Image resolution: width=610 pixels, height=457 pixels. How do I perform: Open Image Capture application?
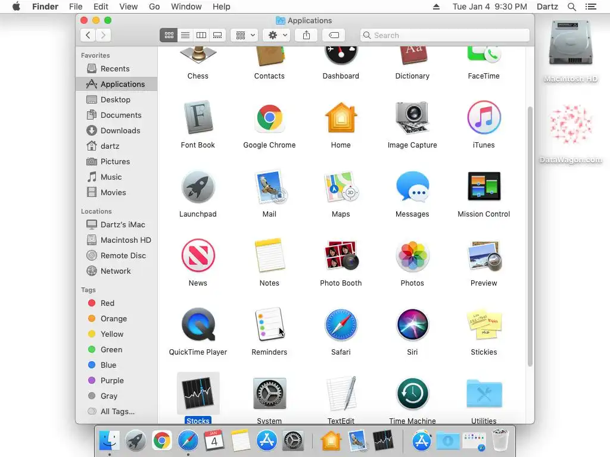point(412,118)
